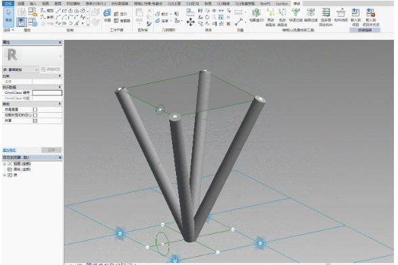This screenshot has width=398, height=265.
Task: Open the Lumion ribbon tab
Action: [x=282, y=3]
